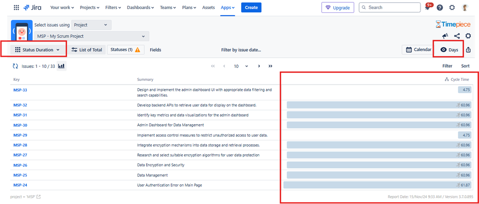Open issue MSP-30
Viewport: 479px width, 204px height.
pos(20,125)
